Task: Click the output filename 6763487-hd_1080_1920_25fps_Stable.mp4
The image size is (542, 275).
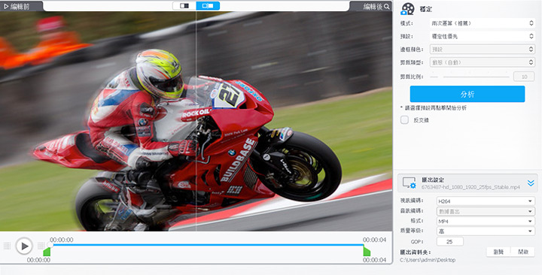Action: (x=470, y=187)
